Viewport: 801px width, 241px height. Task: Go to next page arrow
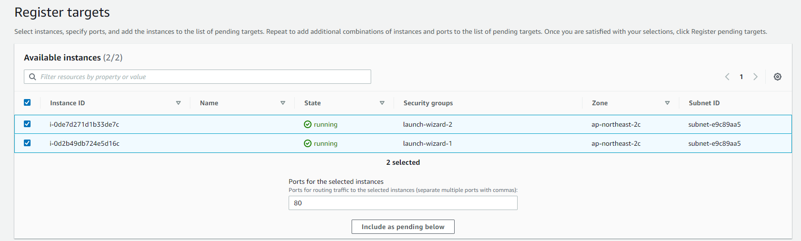755,77
